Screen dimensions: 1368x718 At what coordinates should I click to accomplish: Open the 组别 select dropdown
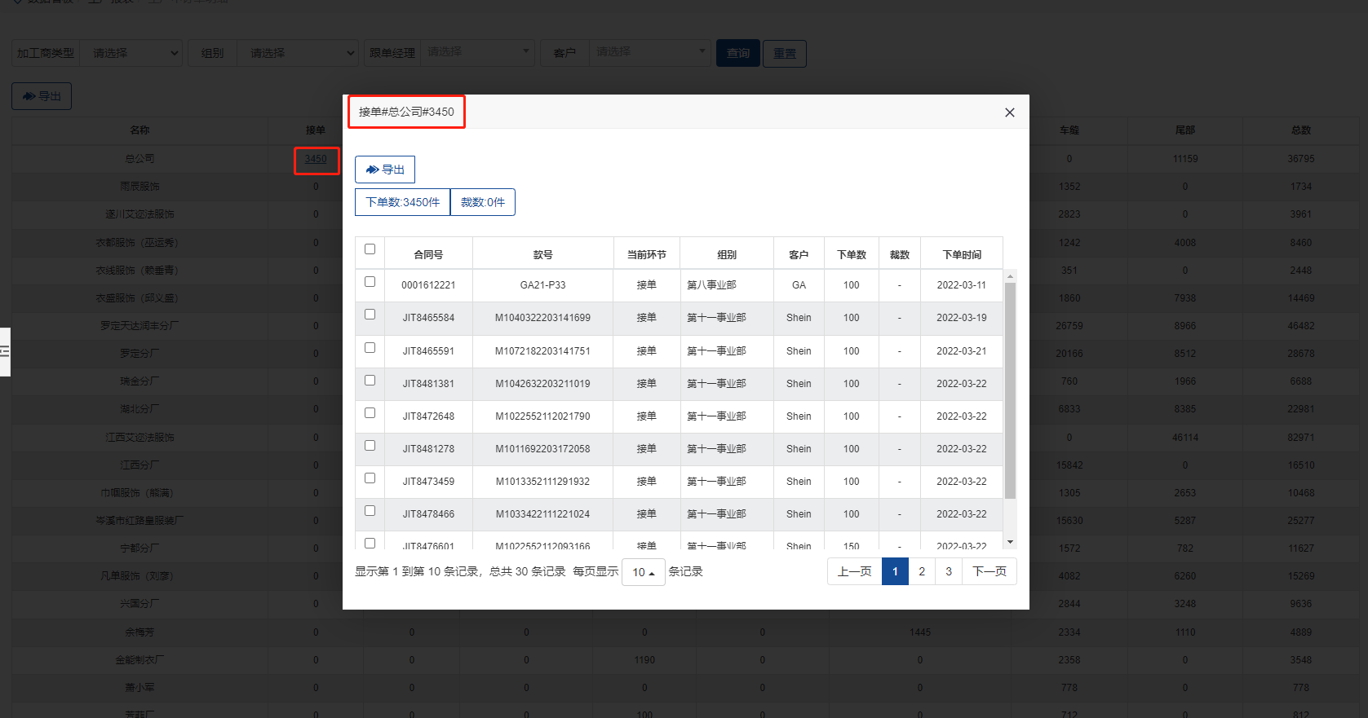click(x=298, y=53)
